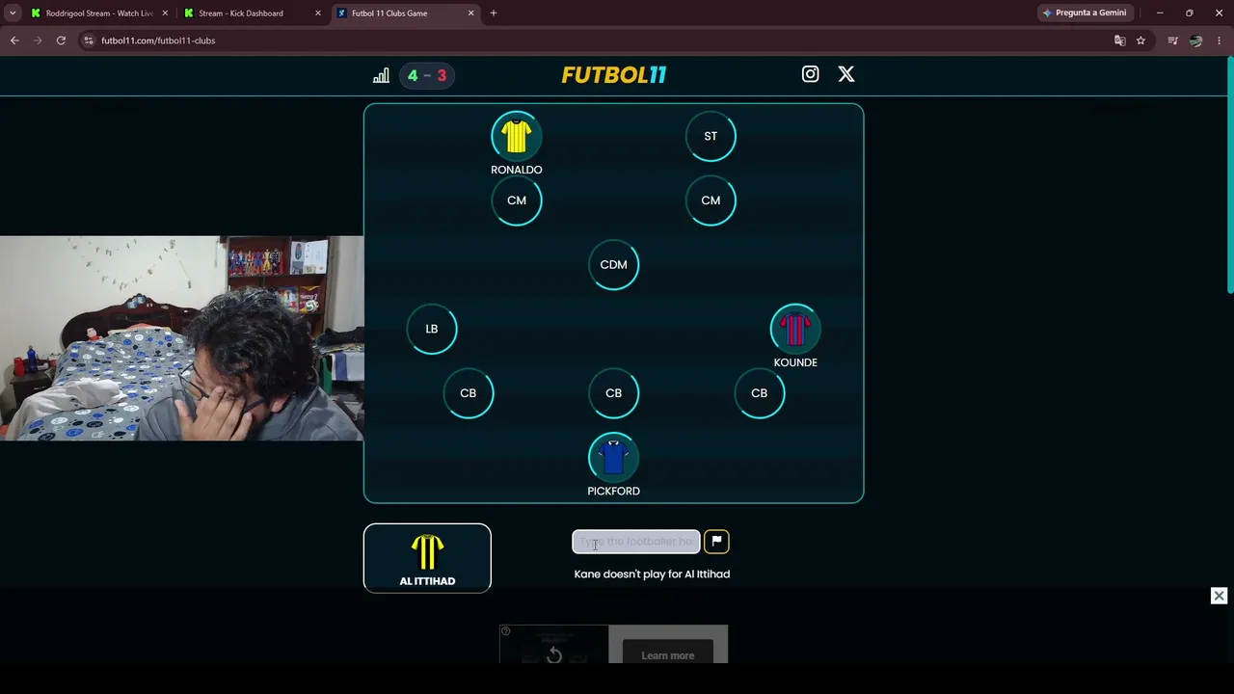Click the Al Ittihad club card
This screenshot has width=1234, height=694.
tap(427, 558)
